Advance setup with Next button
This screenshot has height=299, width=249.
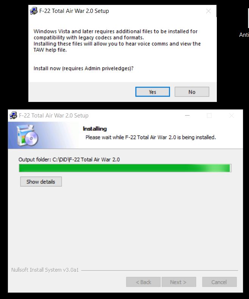[x=179, y=282]
